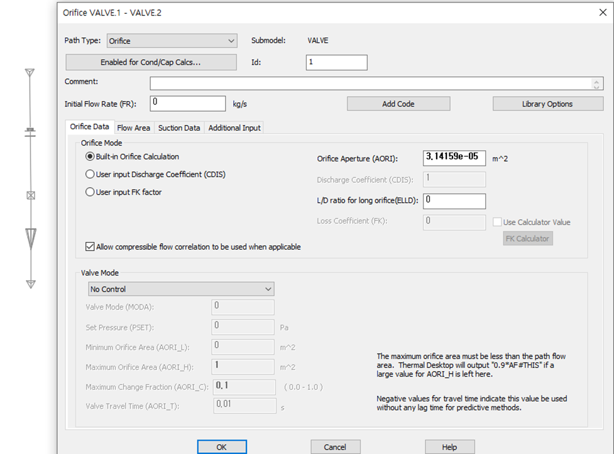Switch to the Flow Area tab

click(x=133, y=128)
